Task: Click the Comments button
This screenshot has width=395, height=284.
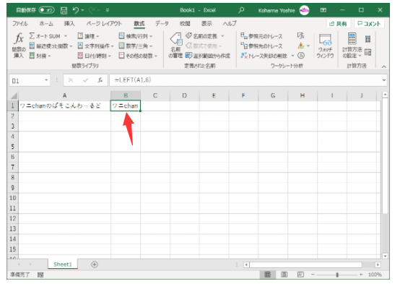Action: 369,24
